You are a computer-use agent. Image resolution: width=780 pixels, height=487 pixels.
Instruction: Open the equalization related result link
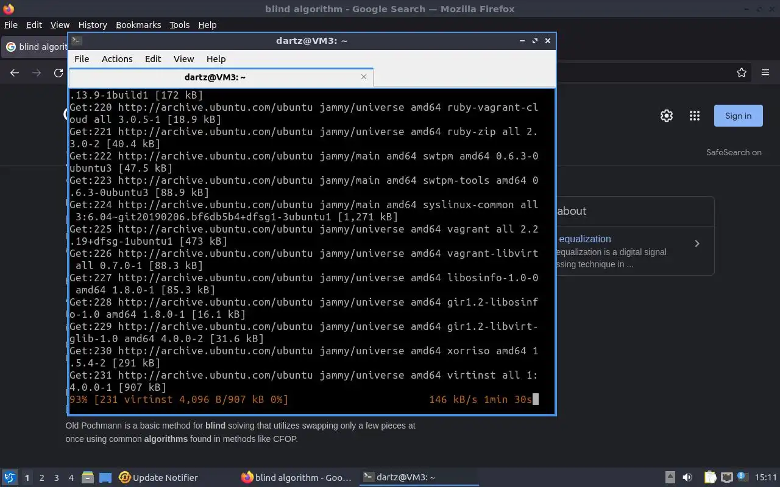584,239
